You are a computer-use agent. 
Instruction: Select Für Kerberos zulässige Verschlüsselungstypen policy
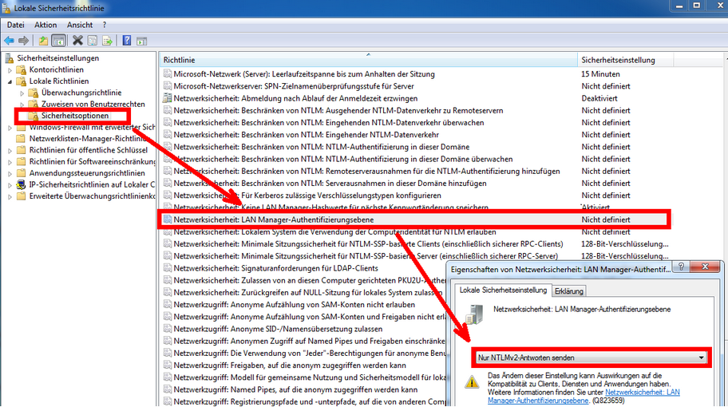tap(307, 196)
